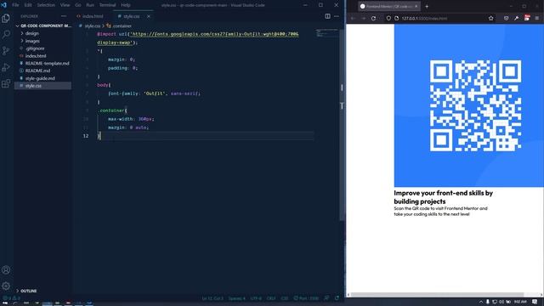
Task: Open the browser hamburger menu
Action: (x=537, y=19)
